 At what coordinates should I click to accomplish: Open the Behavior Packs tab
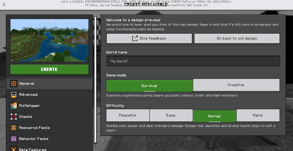(x=49, y=139)
